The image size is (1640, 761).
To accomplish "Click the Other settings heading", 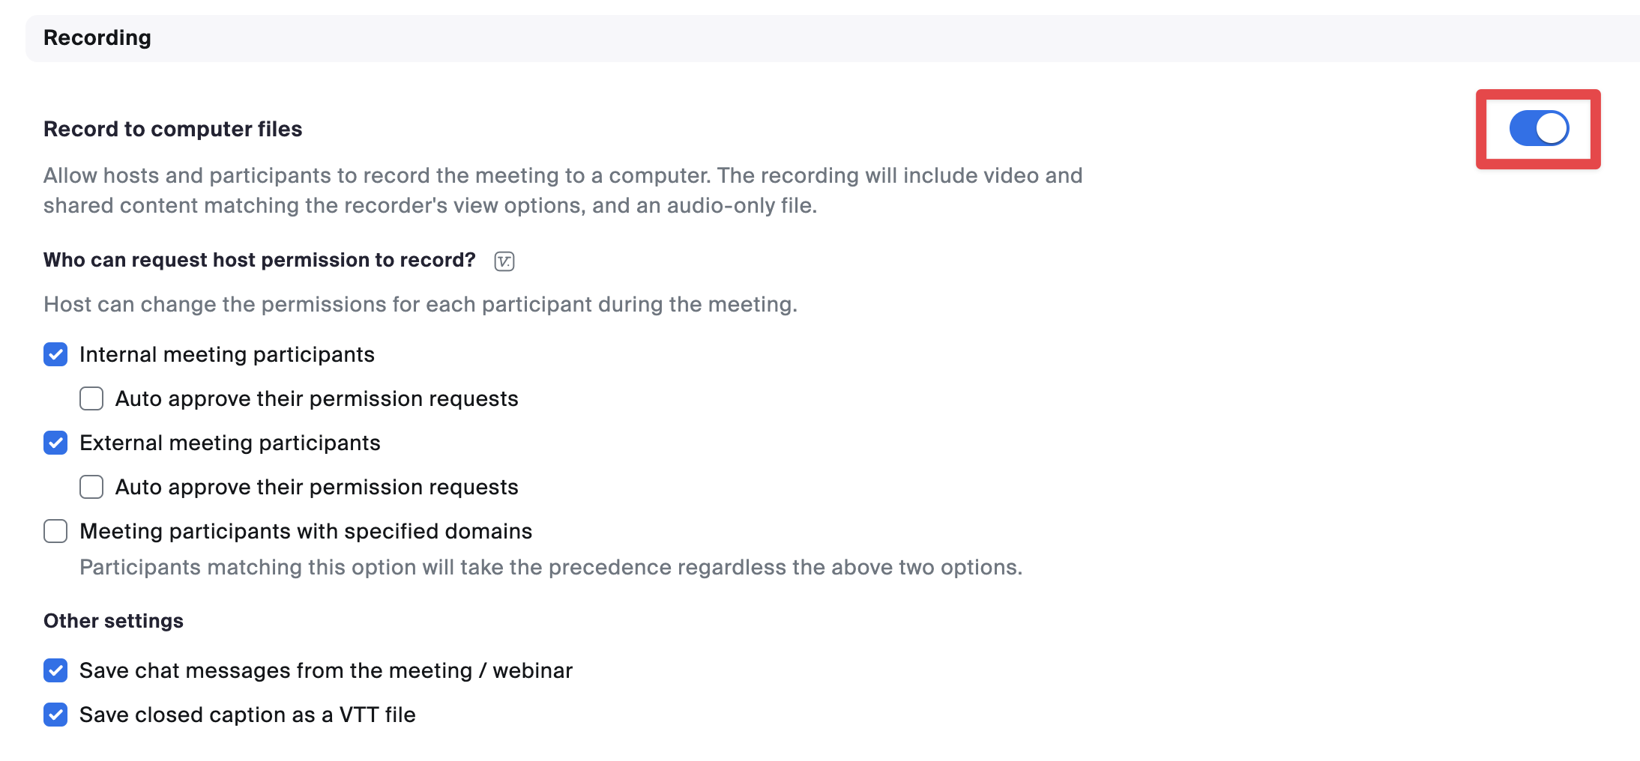I will click(114, 620).
